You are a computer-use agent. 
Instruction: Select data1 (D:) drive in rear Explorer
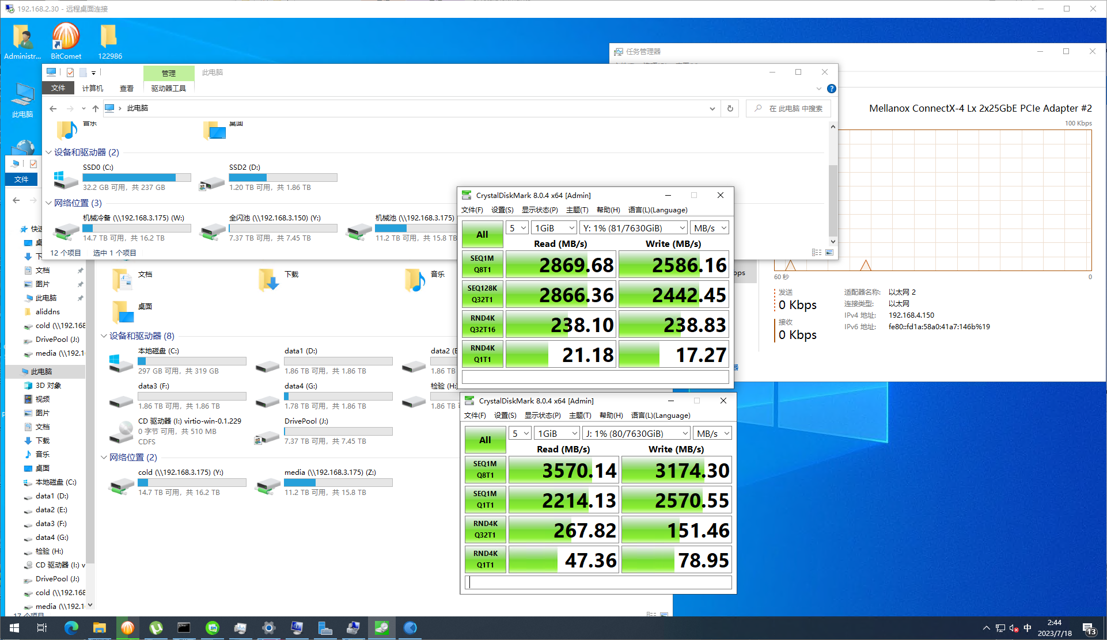(323, 361)
